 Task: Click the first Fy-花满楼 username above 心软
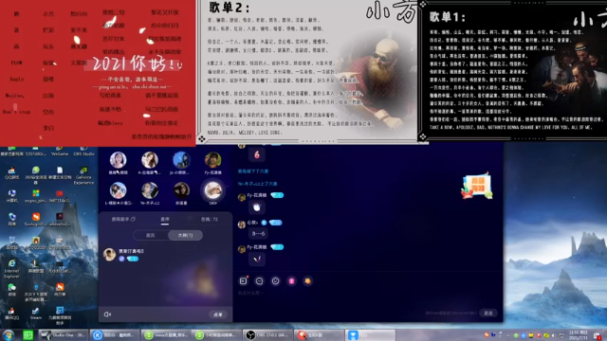point(257,195)
